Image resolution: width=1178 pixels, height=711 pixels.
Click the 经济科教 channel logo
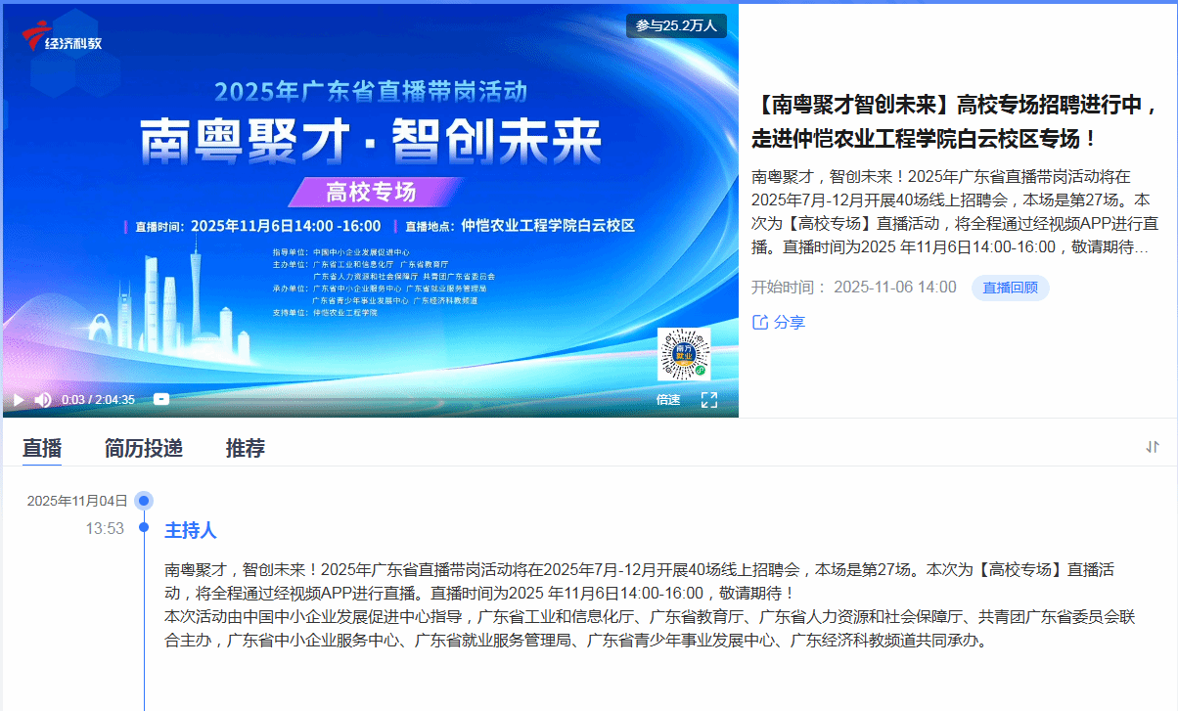click(x=62, y=39)
